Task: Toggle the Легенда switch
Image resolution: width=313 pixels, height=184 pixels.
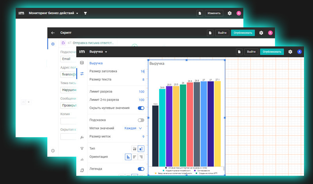Action: pyautogui.click(x=141, y=169)
